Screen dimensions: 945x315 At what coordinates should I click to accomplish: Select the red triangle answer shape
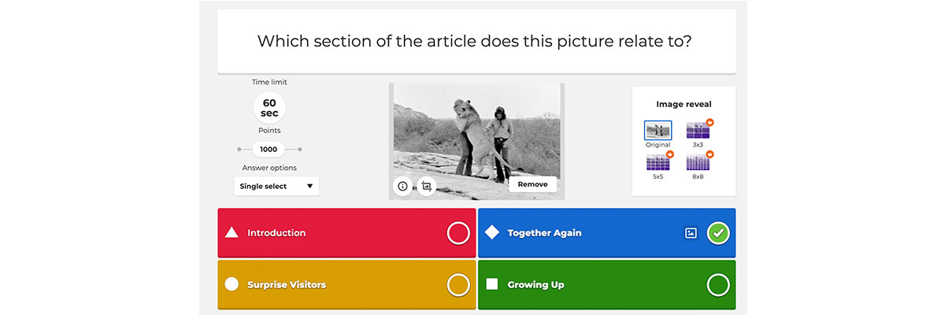point(232,232)
